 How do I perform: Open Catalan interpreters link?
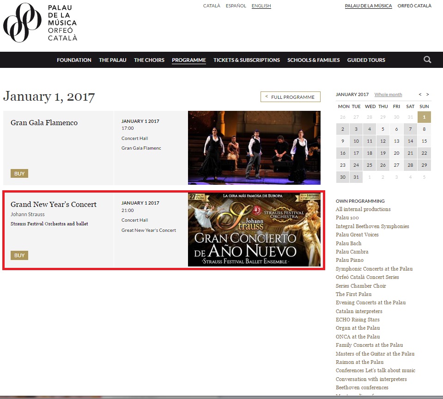pos(359,311)
